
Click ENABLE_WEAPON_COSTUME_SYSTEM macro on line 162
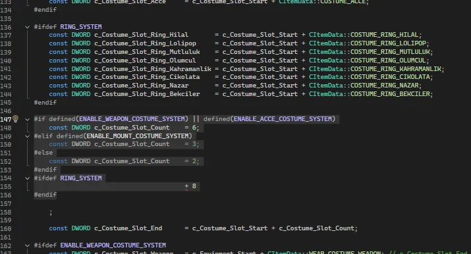(113, 245)
